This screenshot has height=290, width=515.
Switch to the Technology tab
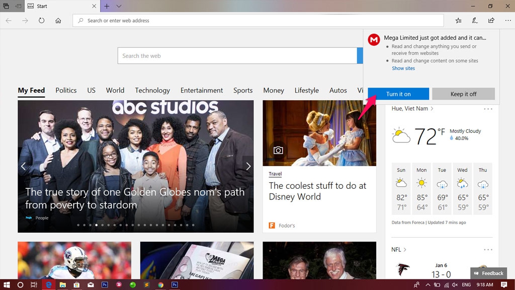[152, 90]
